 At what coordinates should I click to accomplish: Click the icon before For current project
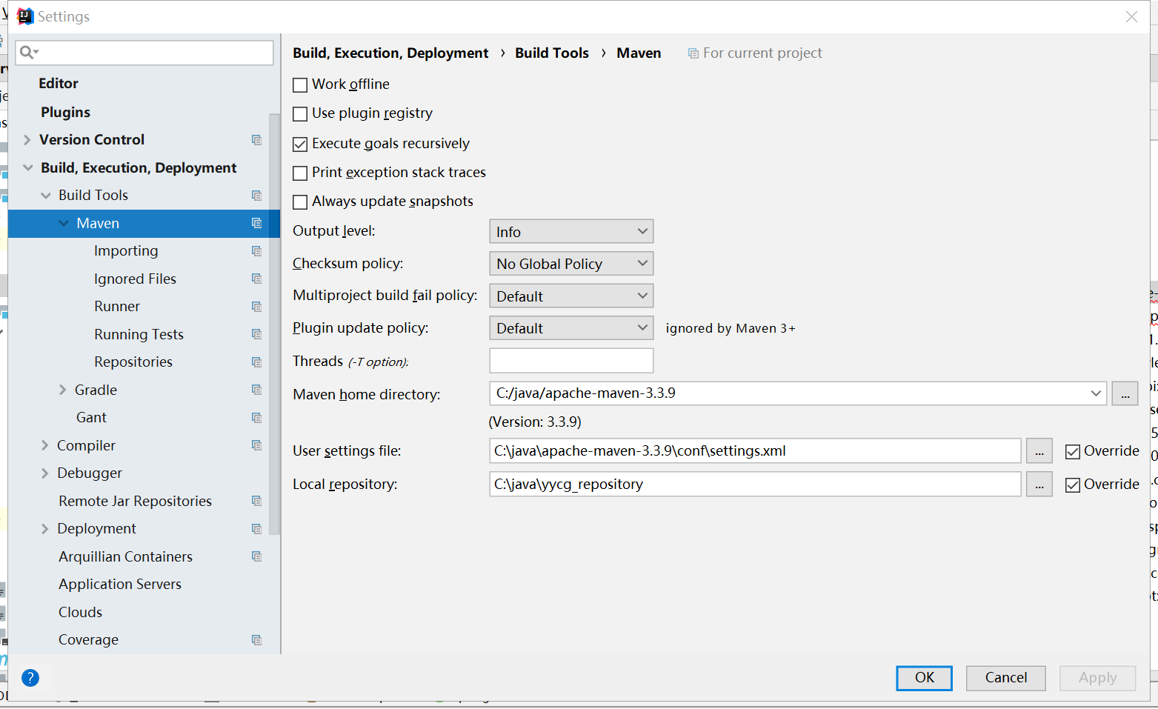click(693, 53)
